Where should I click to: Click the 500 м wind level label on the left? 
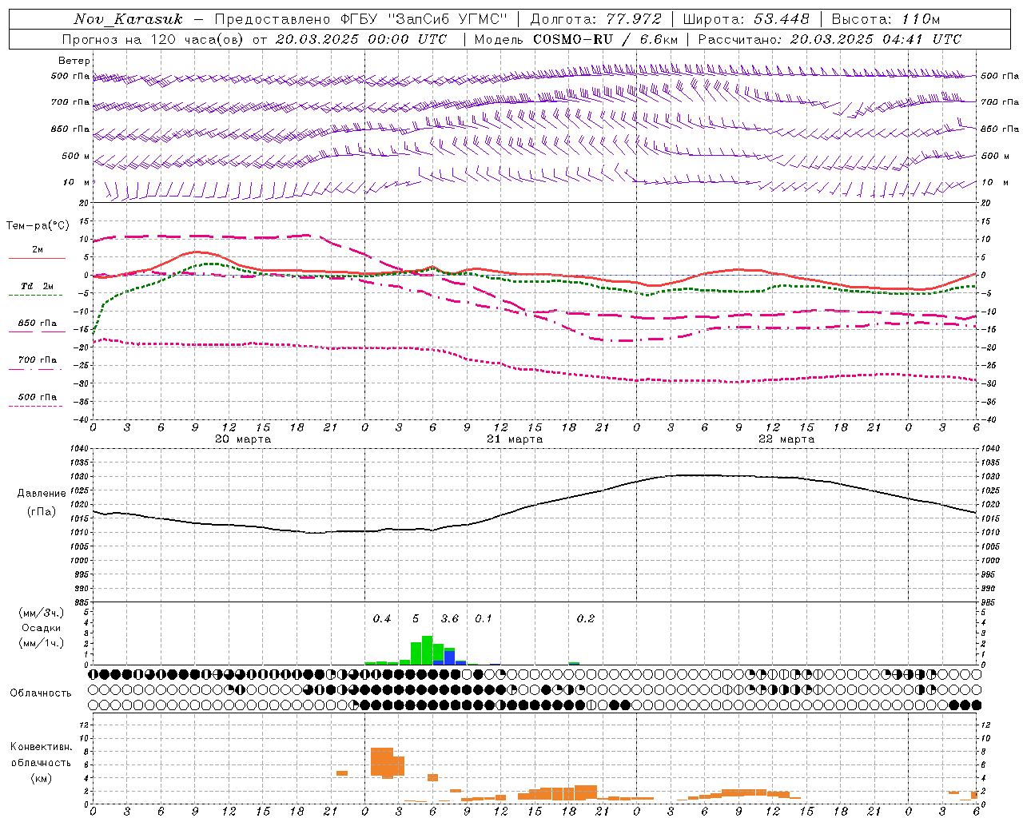pyautogui.click(x=76, y=156)
